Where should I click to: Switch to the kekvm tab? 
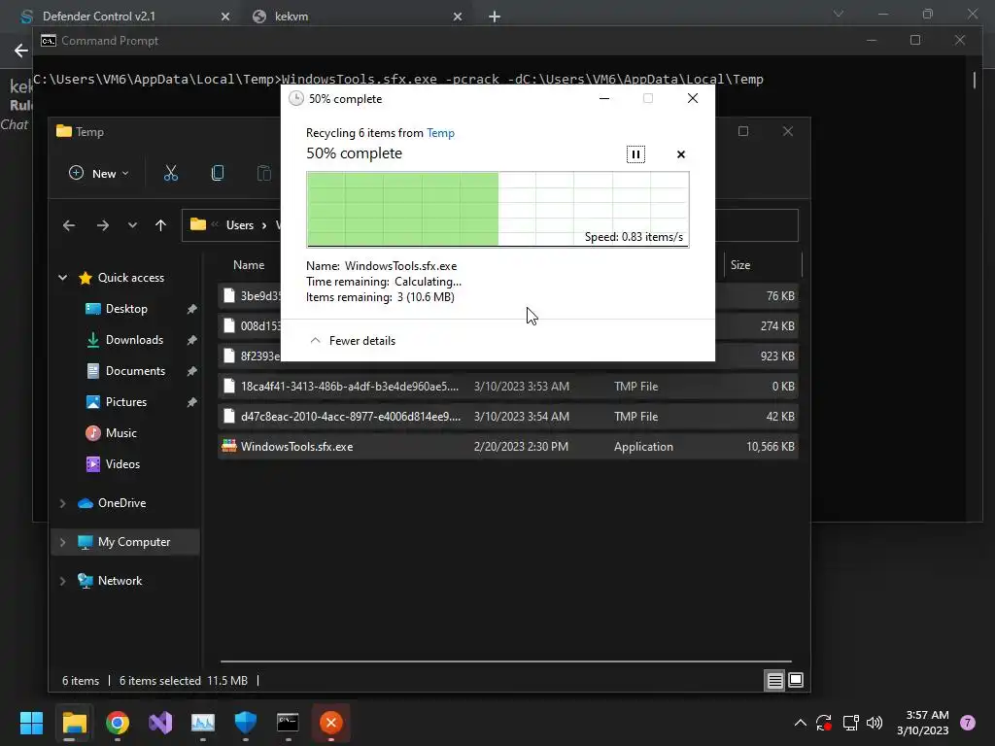[x=292, y=16]
